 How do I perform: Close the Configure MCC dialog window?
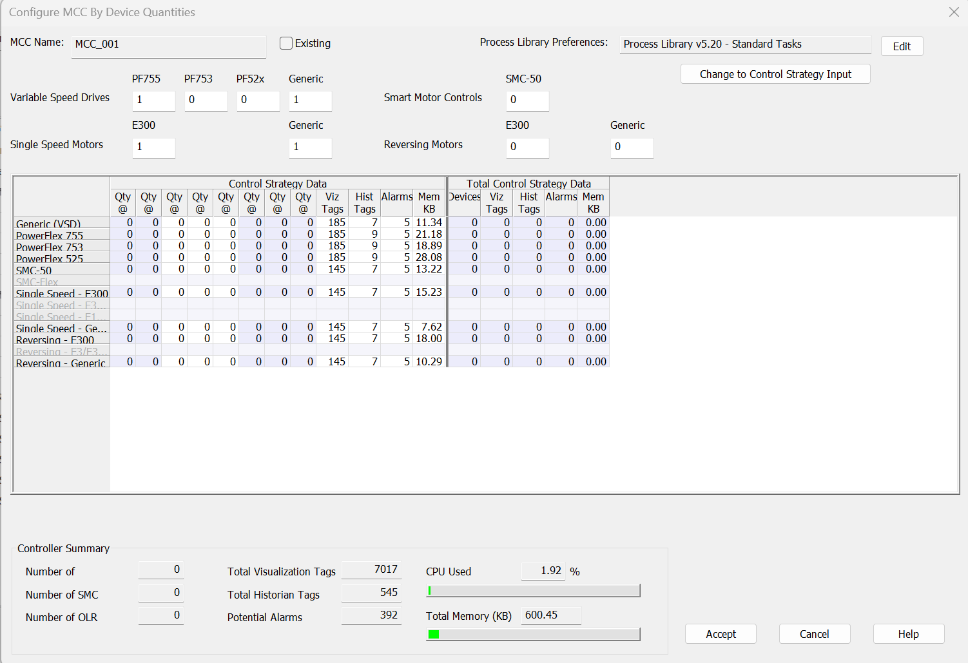coord(954,12)
